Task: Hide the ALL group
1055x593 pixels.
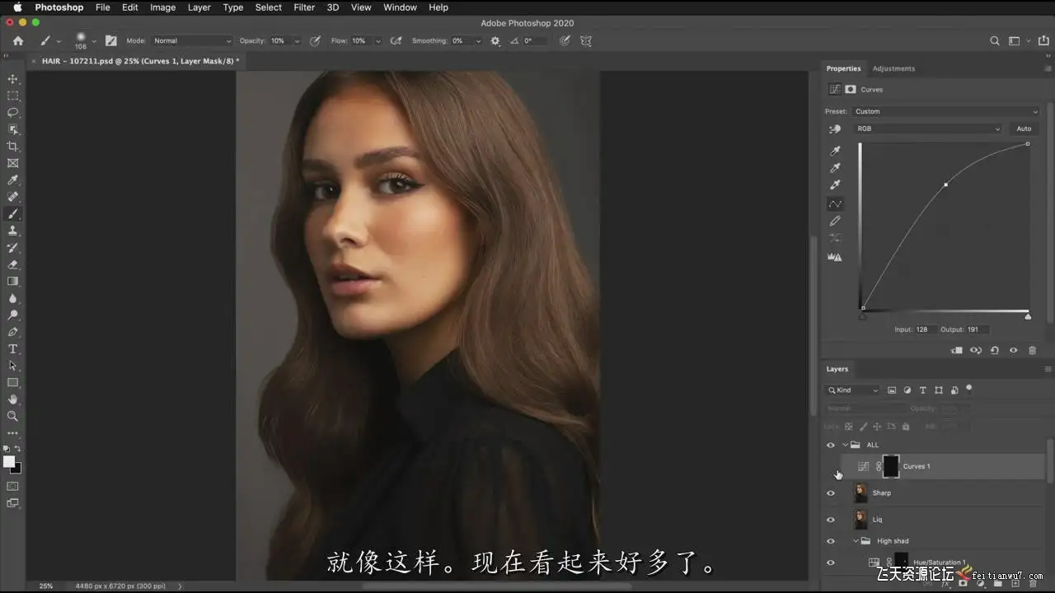Action: (831, 445)
